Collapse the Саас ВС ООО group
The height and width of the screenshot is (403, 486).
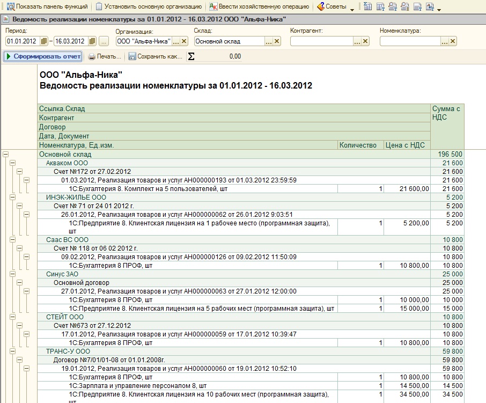coord(13,240)
